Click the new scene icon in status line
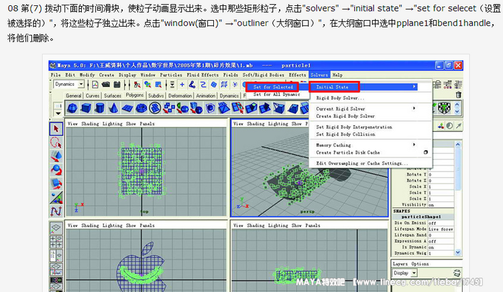 (x=95, y=84)
